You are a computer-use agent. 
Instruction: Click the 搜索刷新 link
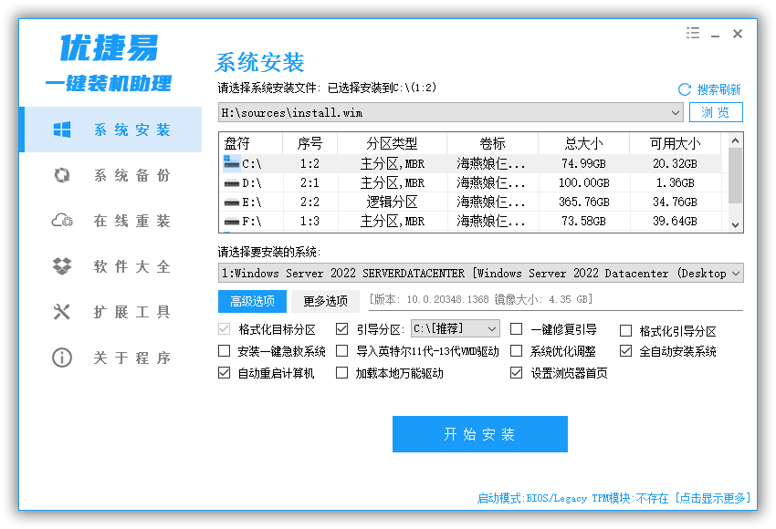click(718, 89)
